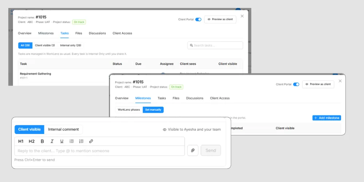Open Milestones tab in Tasks window

[46, 33]
